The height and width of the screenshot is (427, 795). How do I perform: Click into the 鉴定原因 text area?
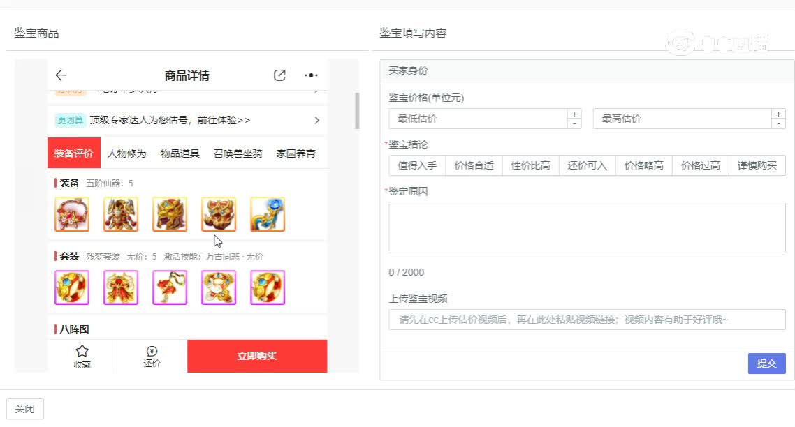pos(587,227)
